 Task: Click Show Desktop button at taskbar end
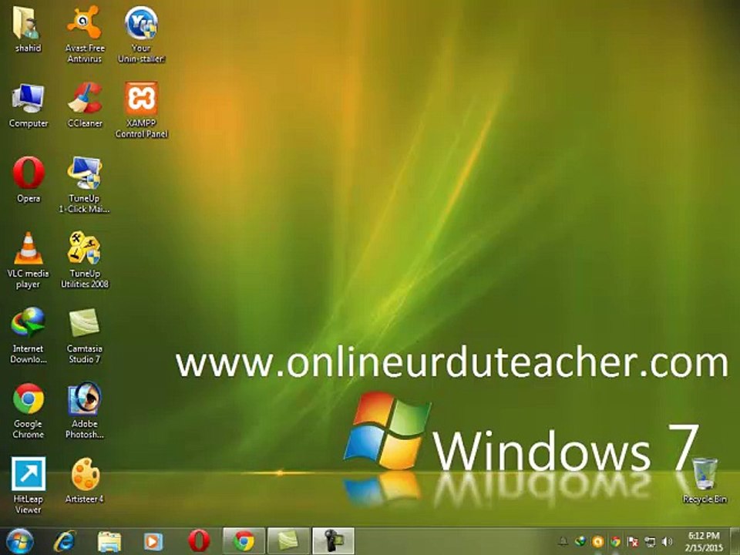pos(735,541)
